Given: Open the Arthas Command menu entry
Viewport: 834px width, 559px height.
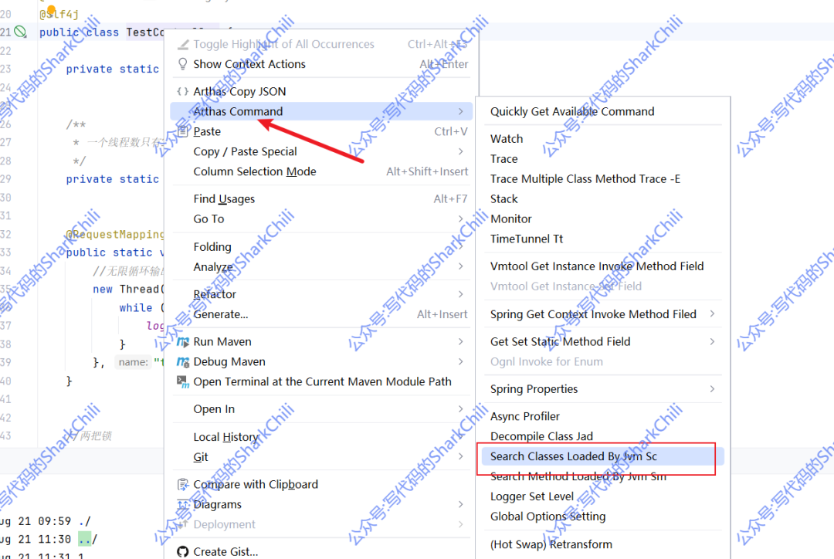Looking at the screenshot, I should click(321, 111).
